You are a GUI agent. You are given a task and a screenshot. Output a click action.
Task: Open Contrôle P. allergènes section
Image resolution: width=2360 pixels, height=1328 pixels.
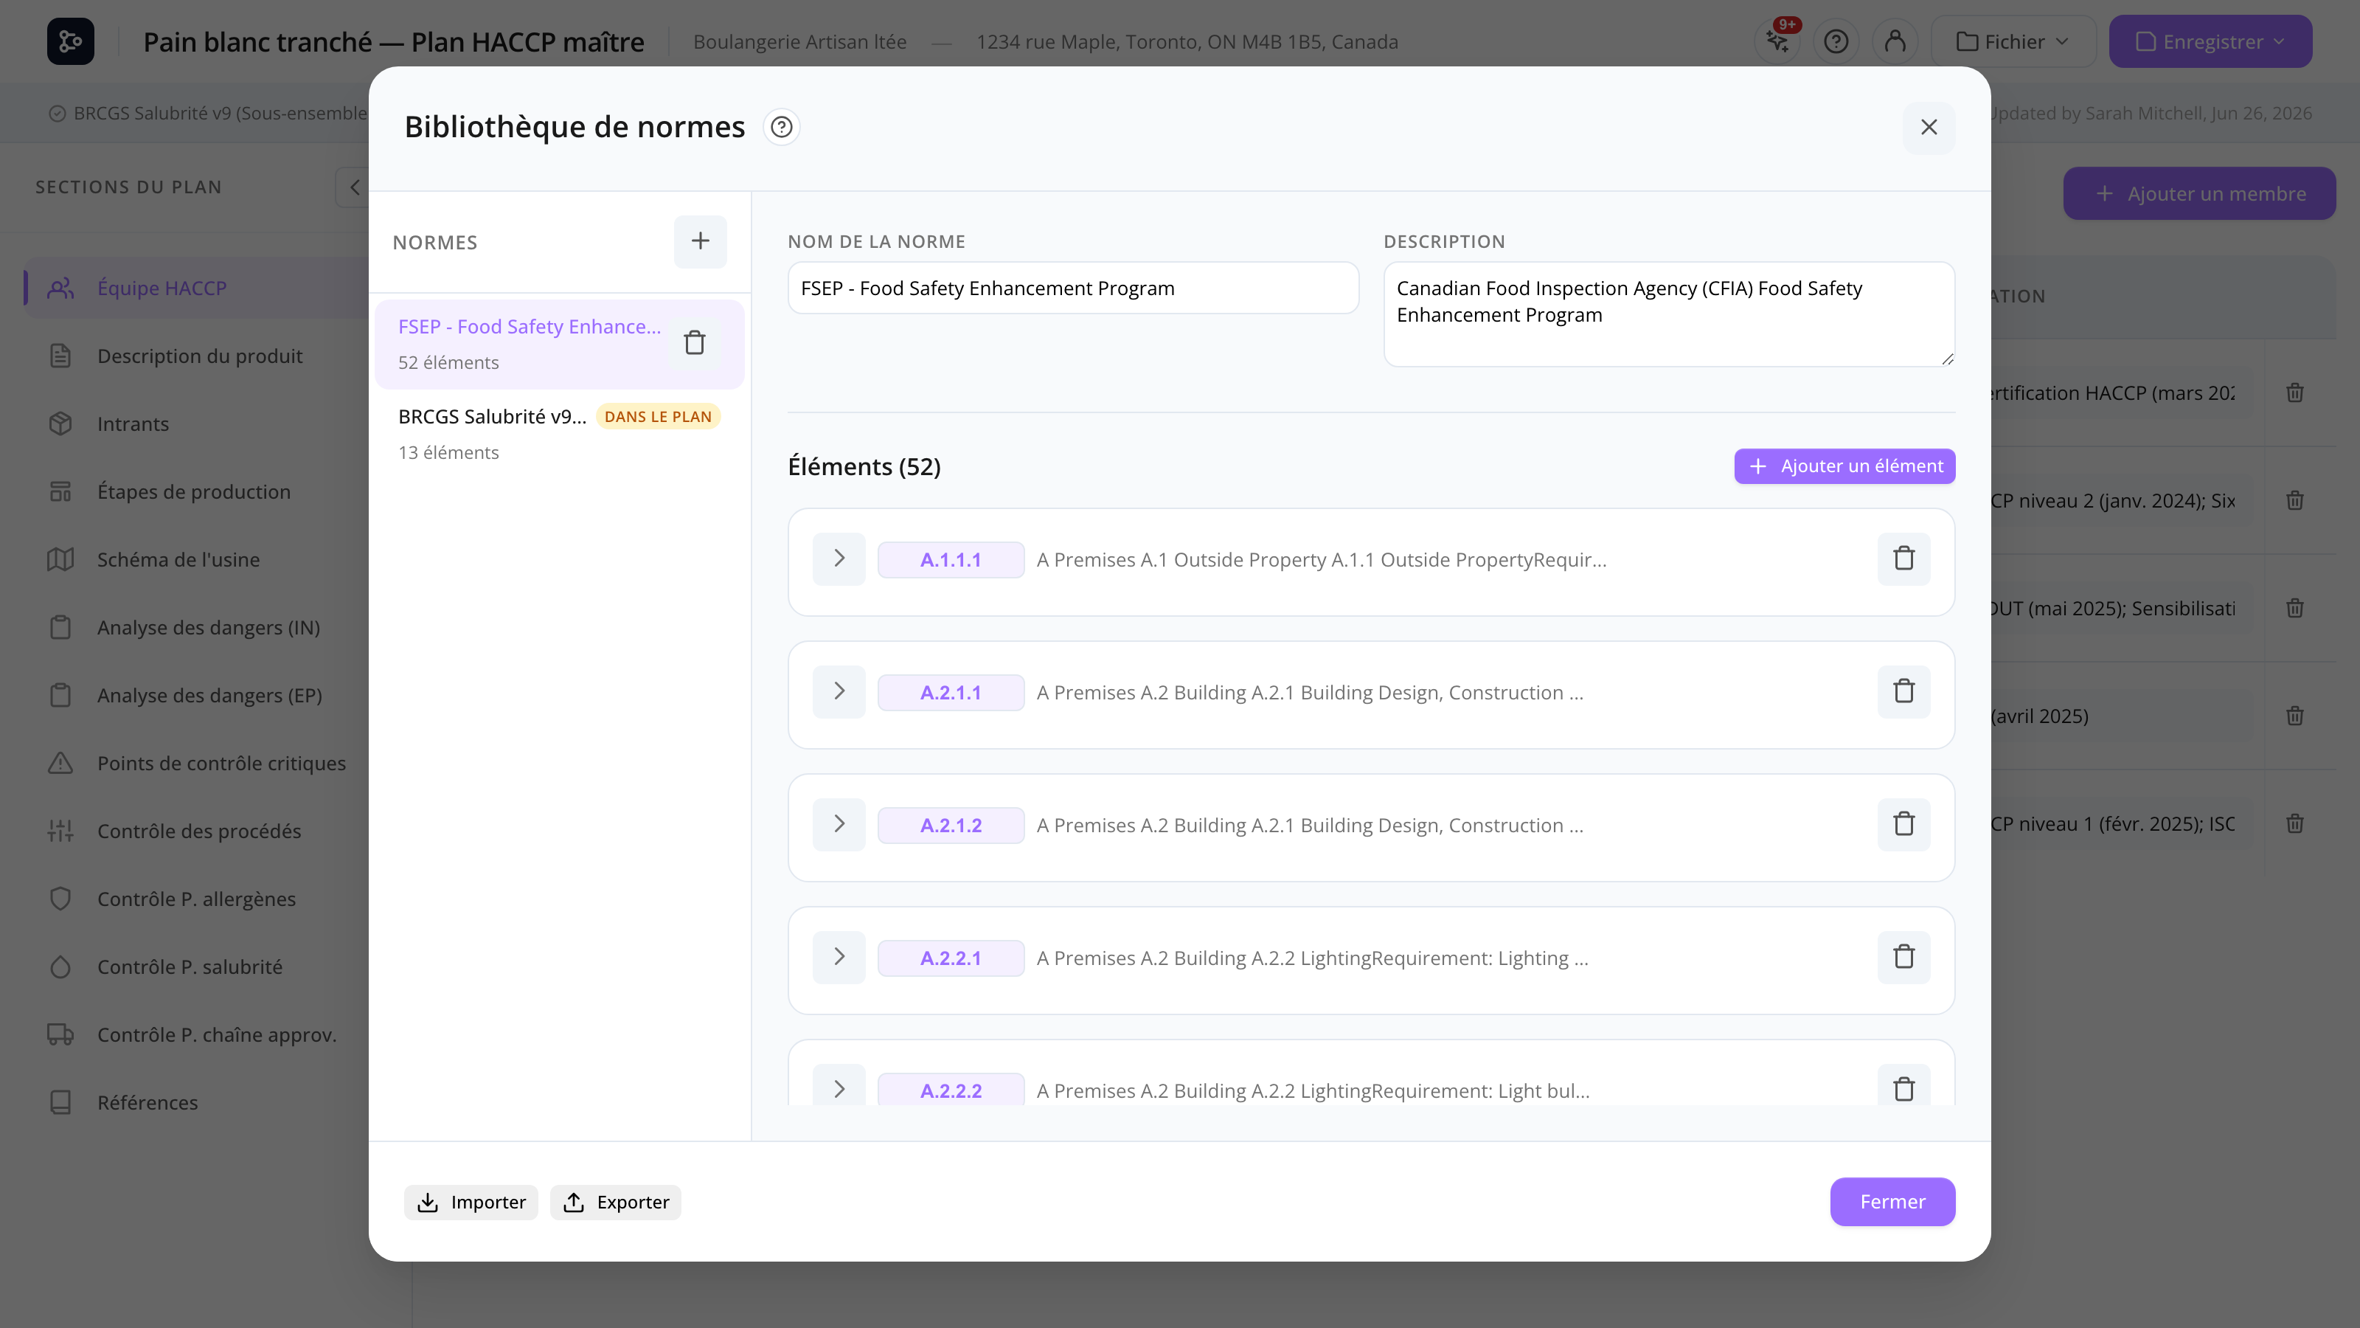[x=197, y=898]
